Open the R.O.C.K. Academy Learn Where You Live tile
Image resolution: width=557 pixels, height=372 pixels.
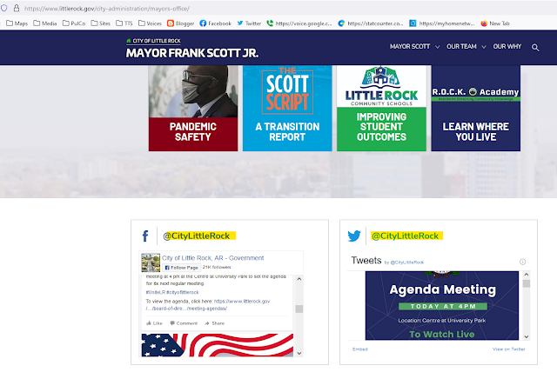[x=476, y=108]
